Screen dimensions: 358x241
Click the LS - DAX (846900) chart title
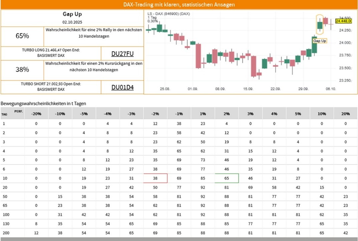point(168,14)
